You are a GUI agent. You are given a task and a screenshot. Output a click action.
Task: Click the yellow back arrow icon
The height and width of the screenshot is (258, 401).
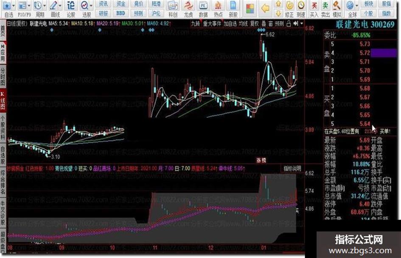click(x=266, y=8)
